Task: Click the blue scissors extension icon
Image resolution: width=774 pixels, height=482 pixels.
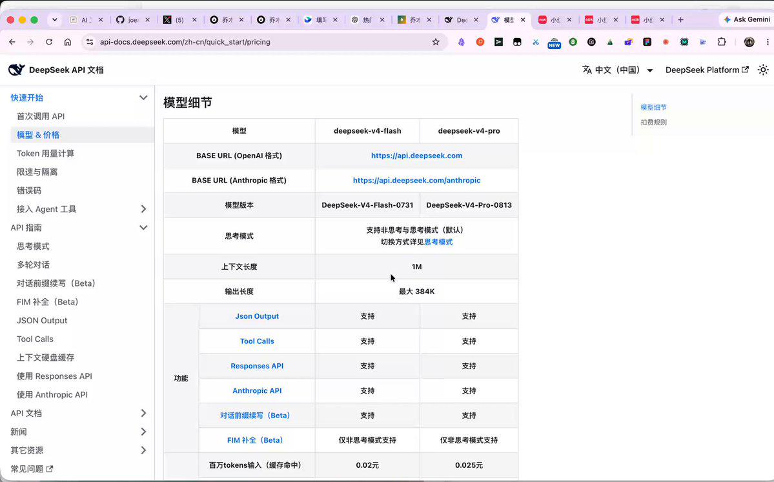Action: pos(536,42)
